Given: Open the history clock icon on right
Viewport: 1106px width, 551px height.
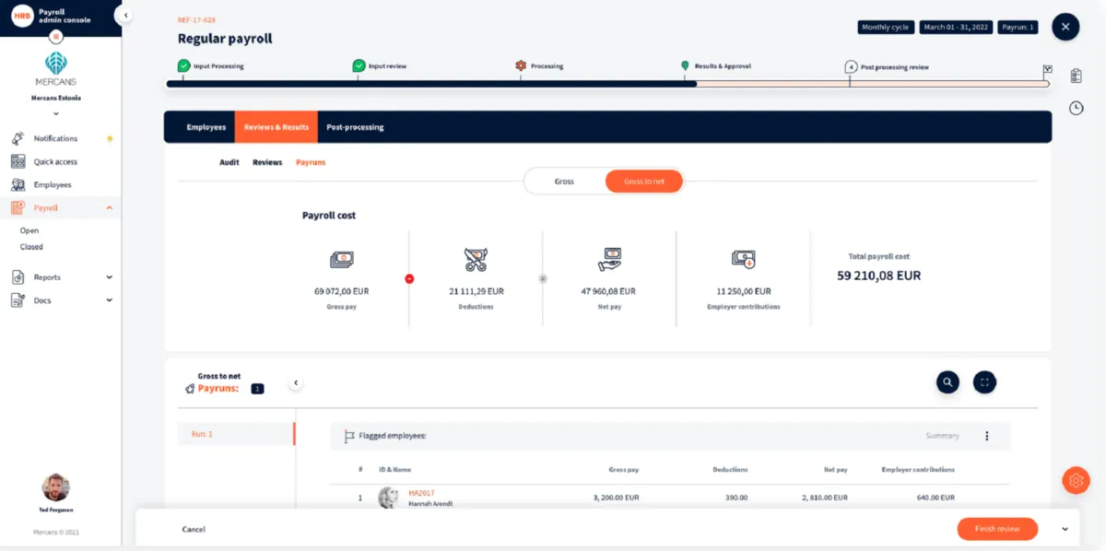Looking at the screenshot, I should pos(1076,108).
